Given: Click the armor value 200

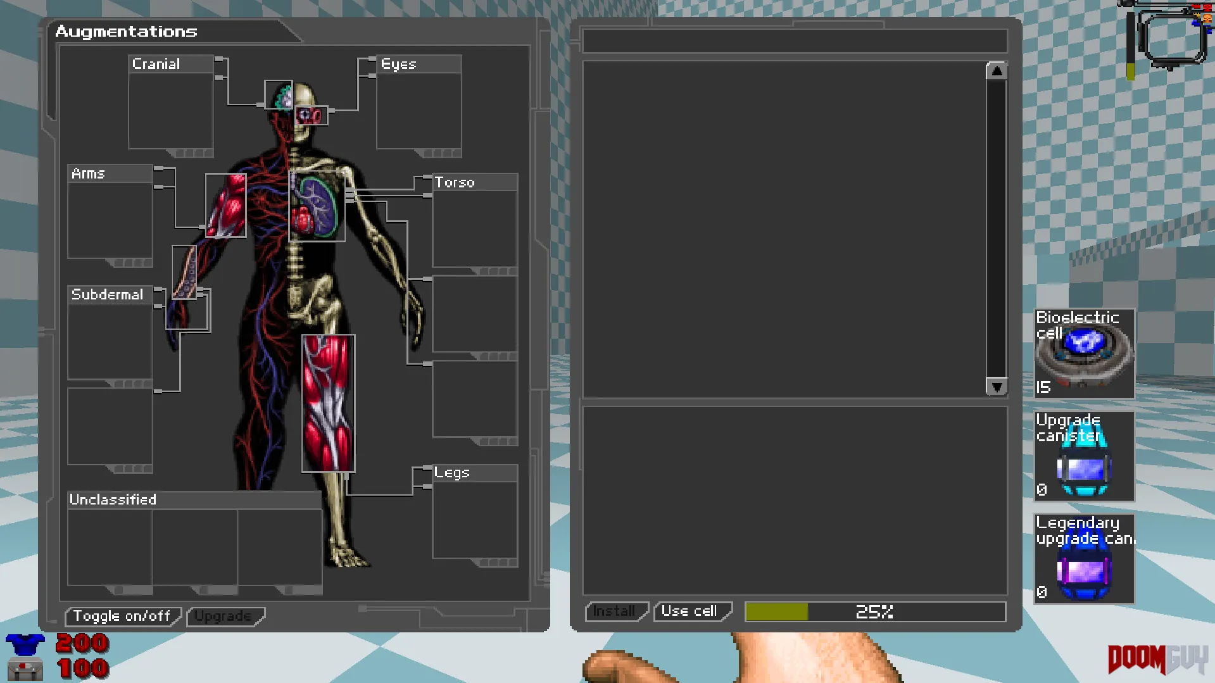Looking at the screenshot, I should click(x=82, y=644).
